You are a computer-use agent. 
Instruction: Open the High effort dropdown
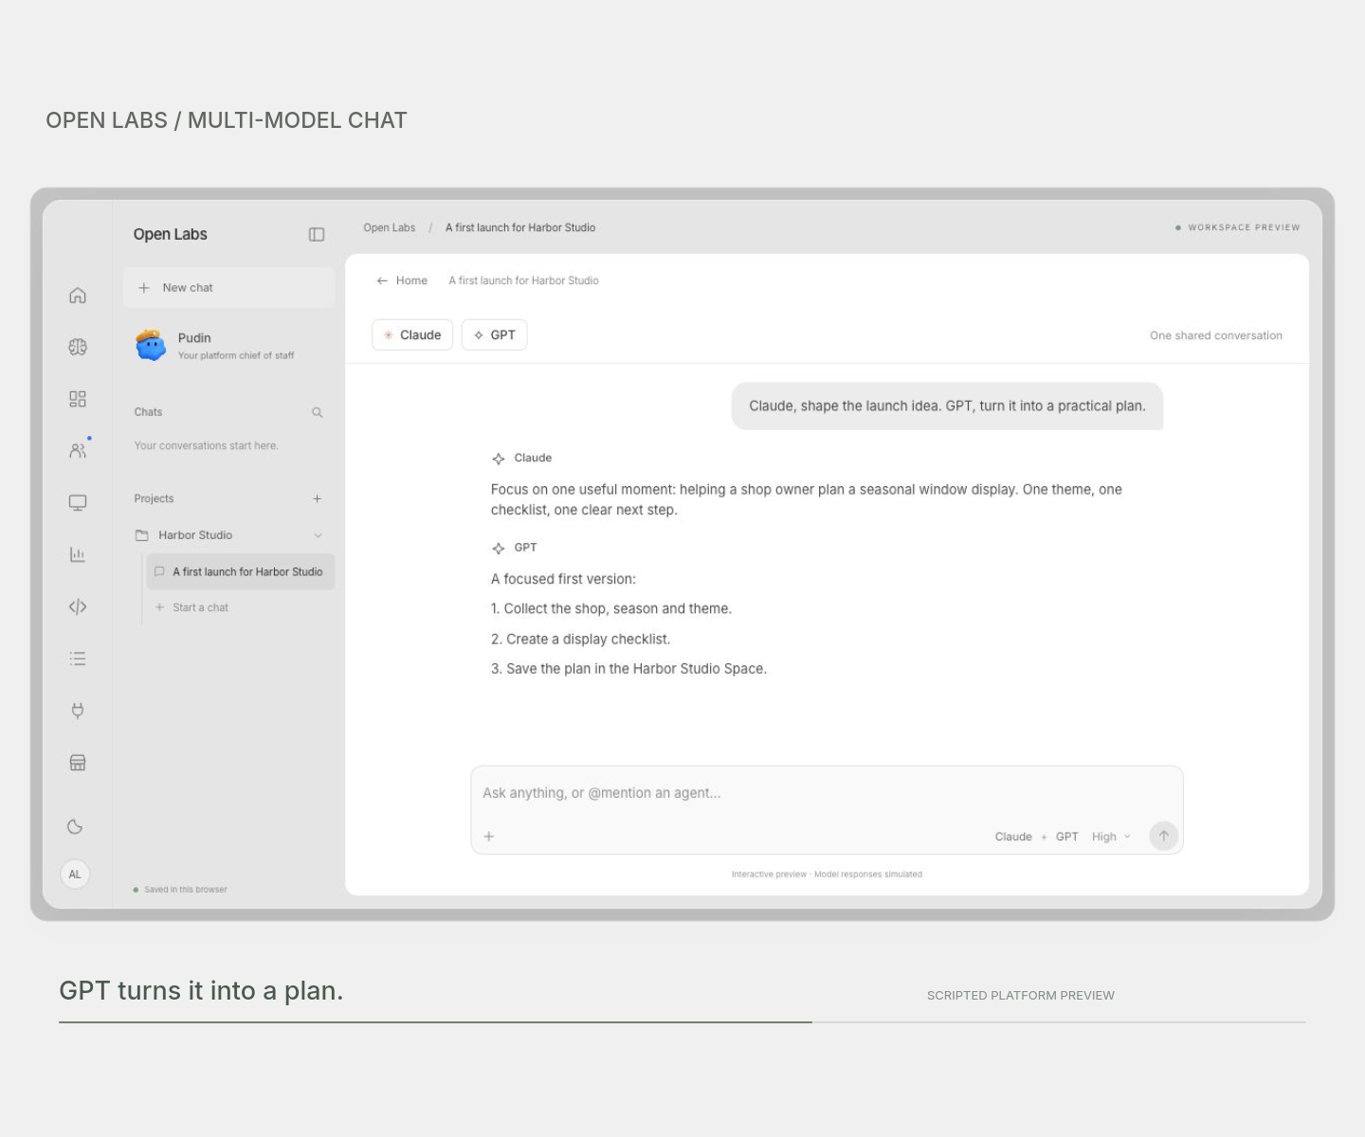point(1111,837)
